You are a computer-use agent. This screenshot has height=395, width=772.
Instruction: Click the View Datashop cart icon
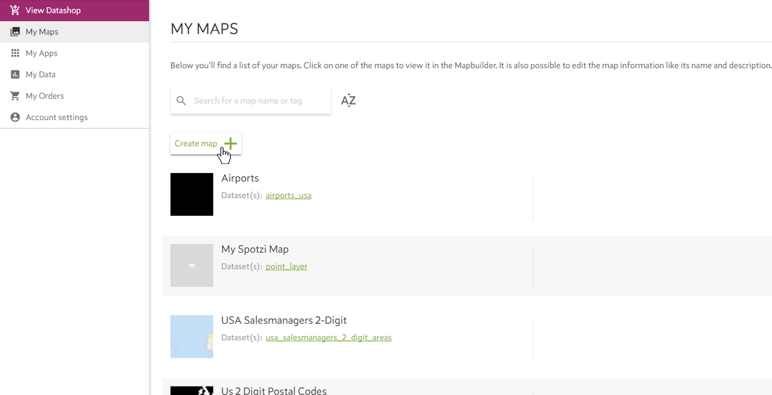tap(15, 10)
